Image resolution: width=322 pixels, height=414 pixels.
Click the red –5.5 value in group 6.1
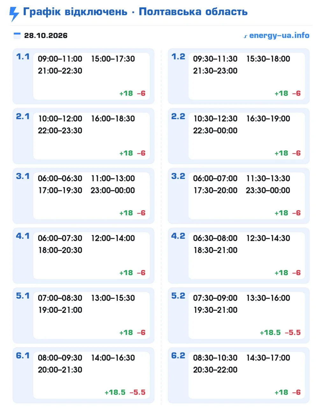coord(137,392)
